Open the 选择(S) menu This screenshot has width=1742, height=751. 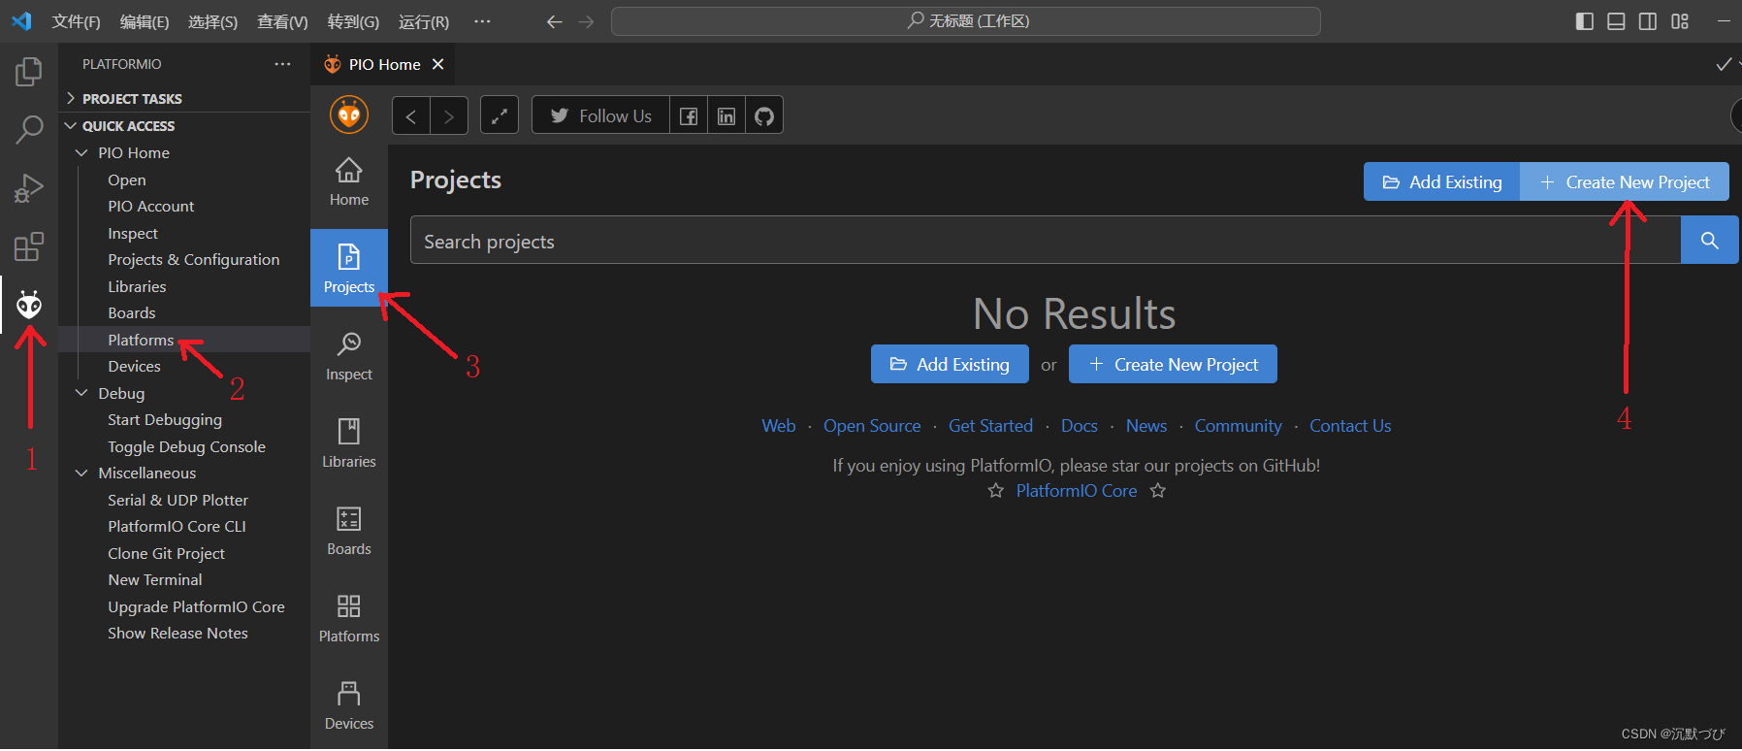pos(212,21)
